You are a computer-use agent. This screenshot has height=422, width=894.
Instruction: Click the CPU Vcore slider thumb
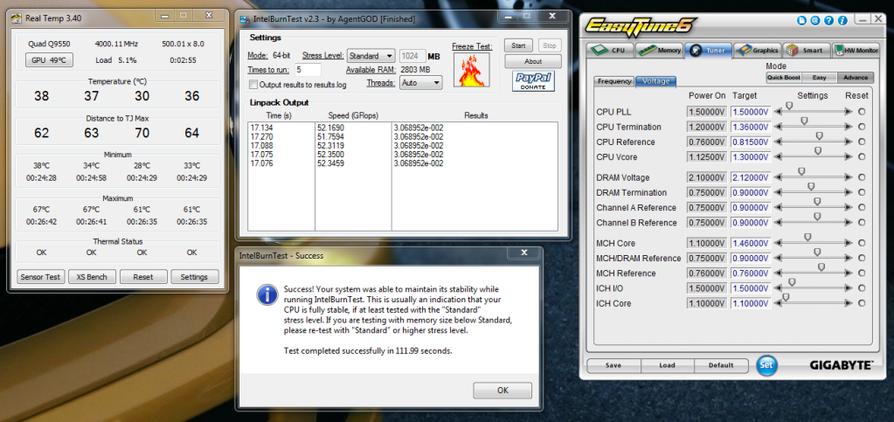(x=818, y=151)
